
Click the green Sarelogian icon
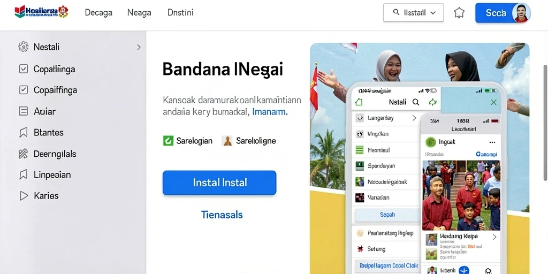click(x=168, y=141)
